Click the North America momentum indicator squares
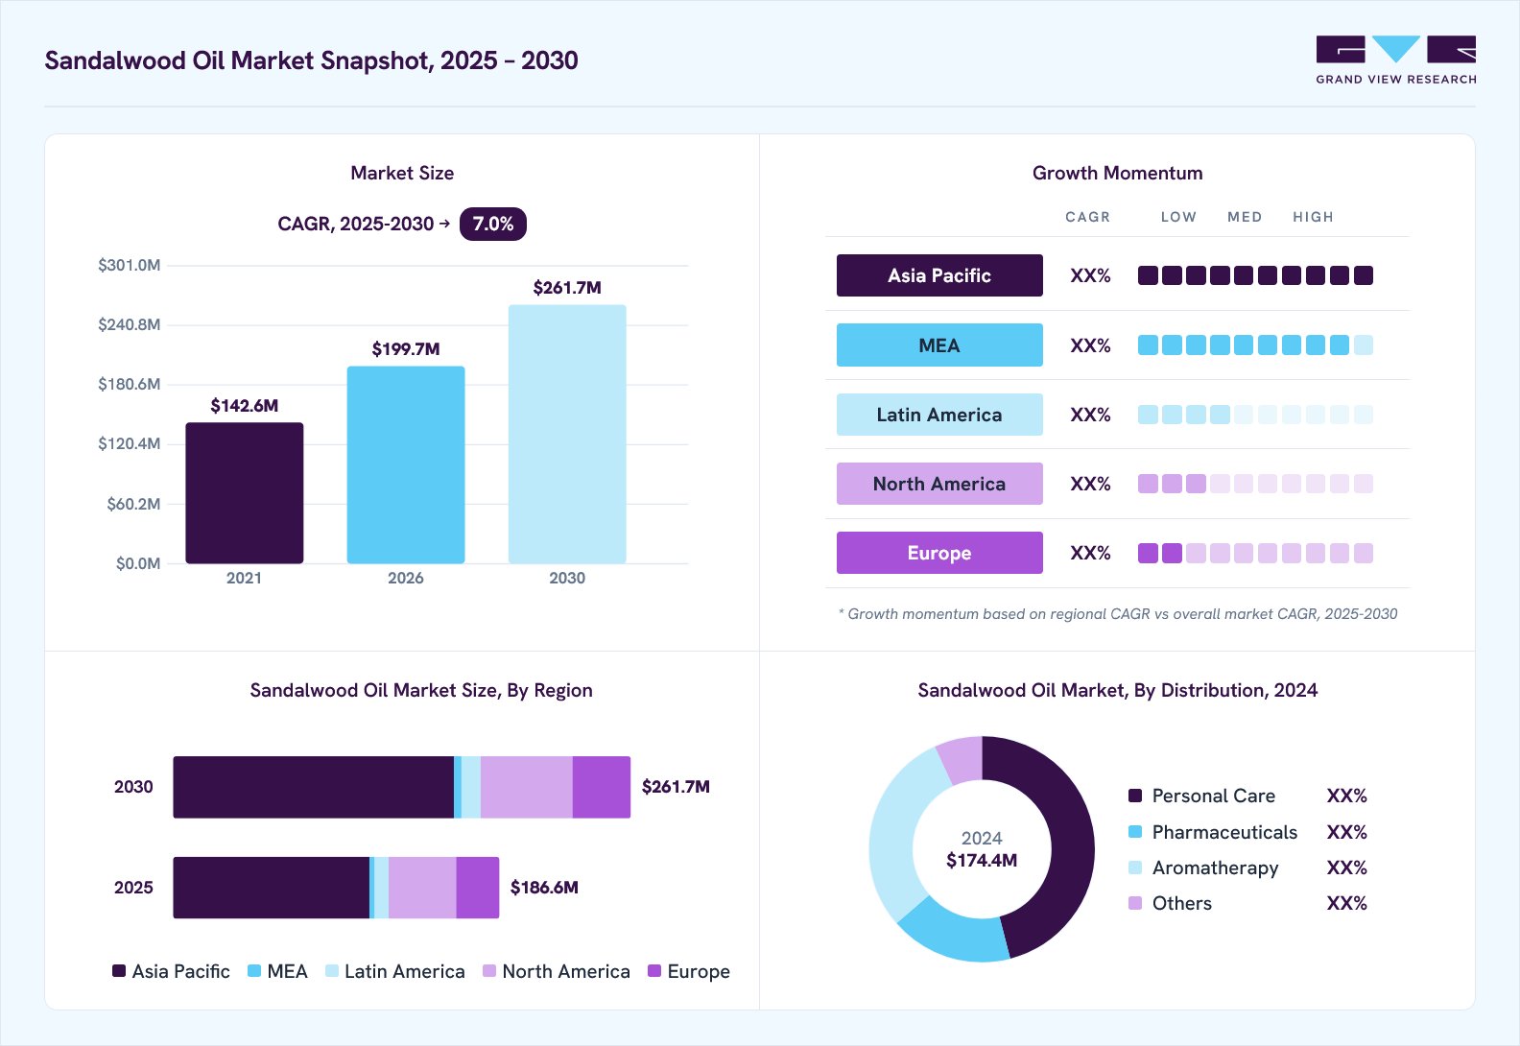1520x1046 pixels. pos(1255,484)
